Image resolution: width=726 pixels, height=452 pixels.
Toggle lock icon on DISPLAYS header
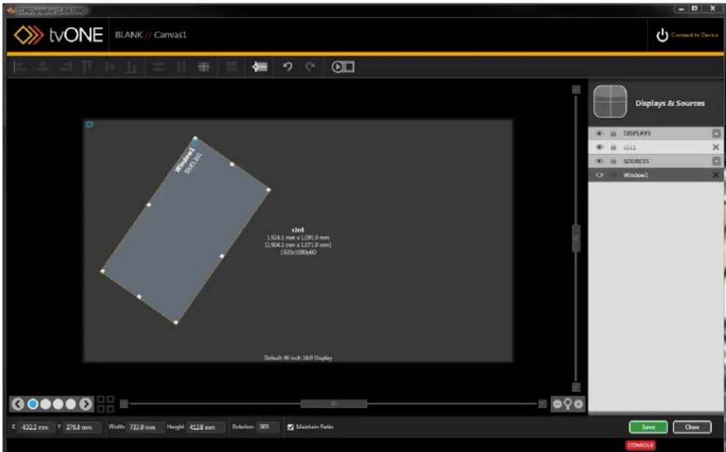point(613,133)
